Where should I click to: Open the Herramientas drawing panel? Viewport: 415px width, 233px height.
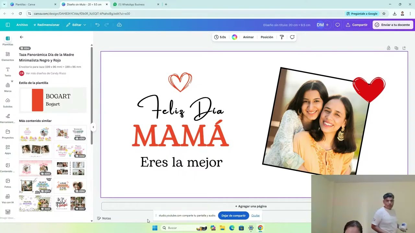click(8, 118)
